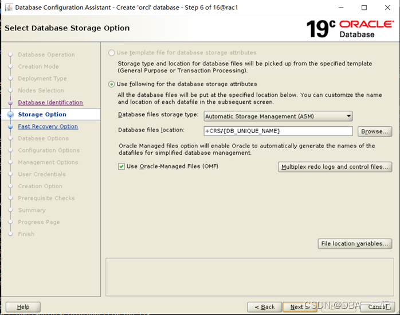Click the Storage Option step bullet icon
Viewport: 400px width, 315px height.
[x=10, y=114]
